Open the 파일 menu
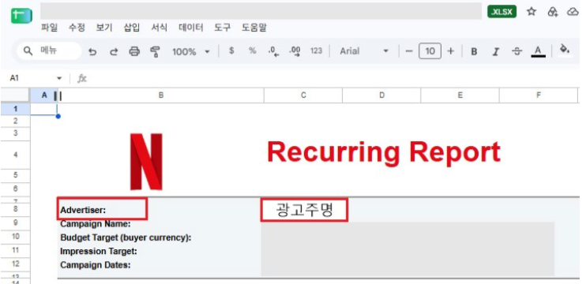The height and width of the screenshot is (284, 586). pos(50,28)
